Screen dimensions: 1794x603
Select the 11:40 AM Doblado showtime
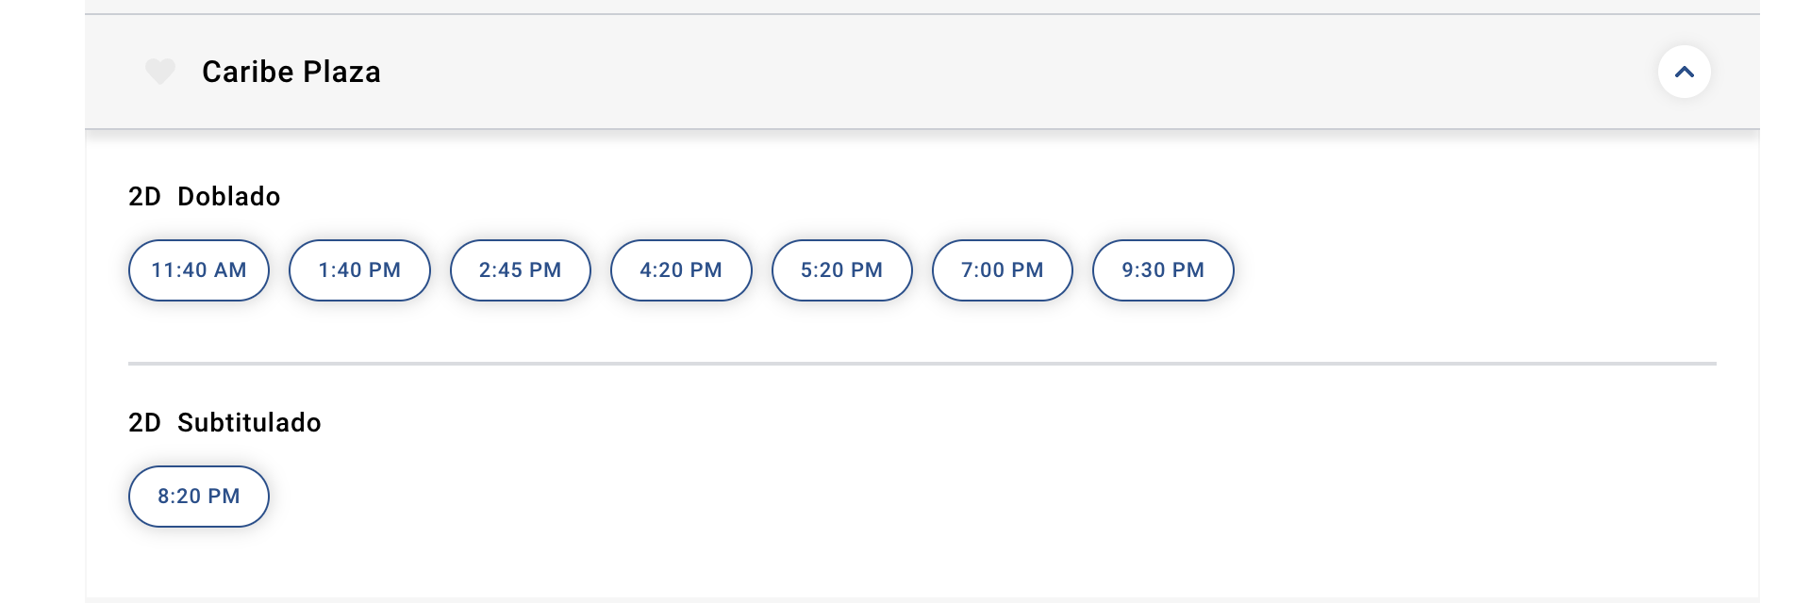(199, 270)
